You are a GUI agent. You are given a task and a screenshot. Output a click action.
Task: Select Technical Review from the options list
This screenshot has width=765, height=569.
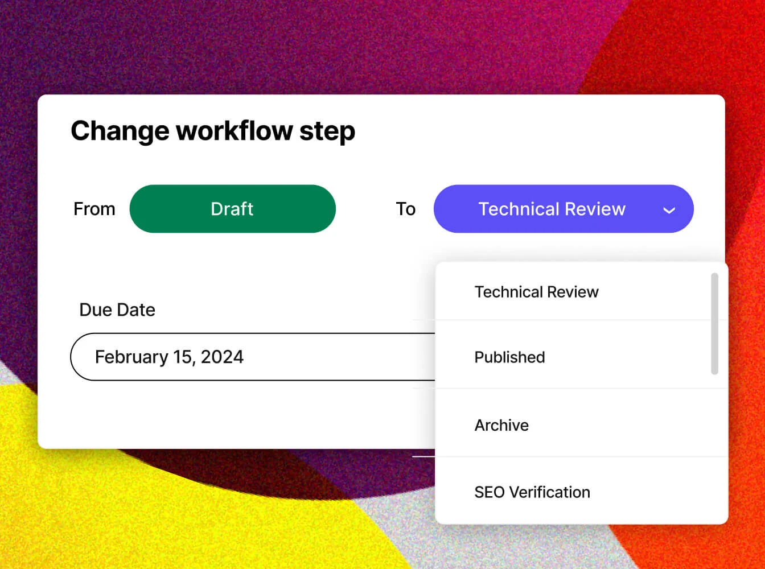[536, 292]
